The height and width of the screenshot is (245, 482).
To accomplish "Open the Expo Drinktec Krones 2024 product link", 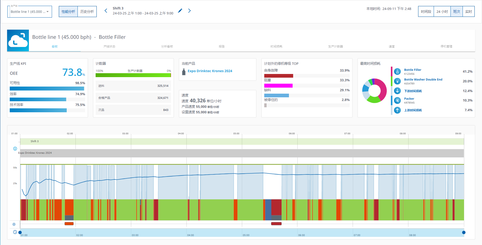I will [210, 71].
